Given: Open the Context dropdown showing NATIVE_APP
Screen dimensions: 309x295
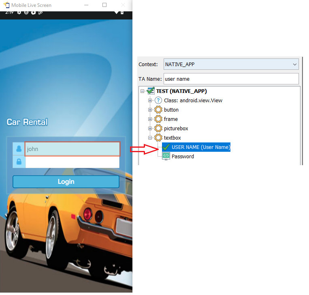Looking at the screenshot, I should [231, 64].
